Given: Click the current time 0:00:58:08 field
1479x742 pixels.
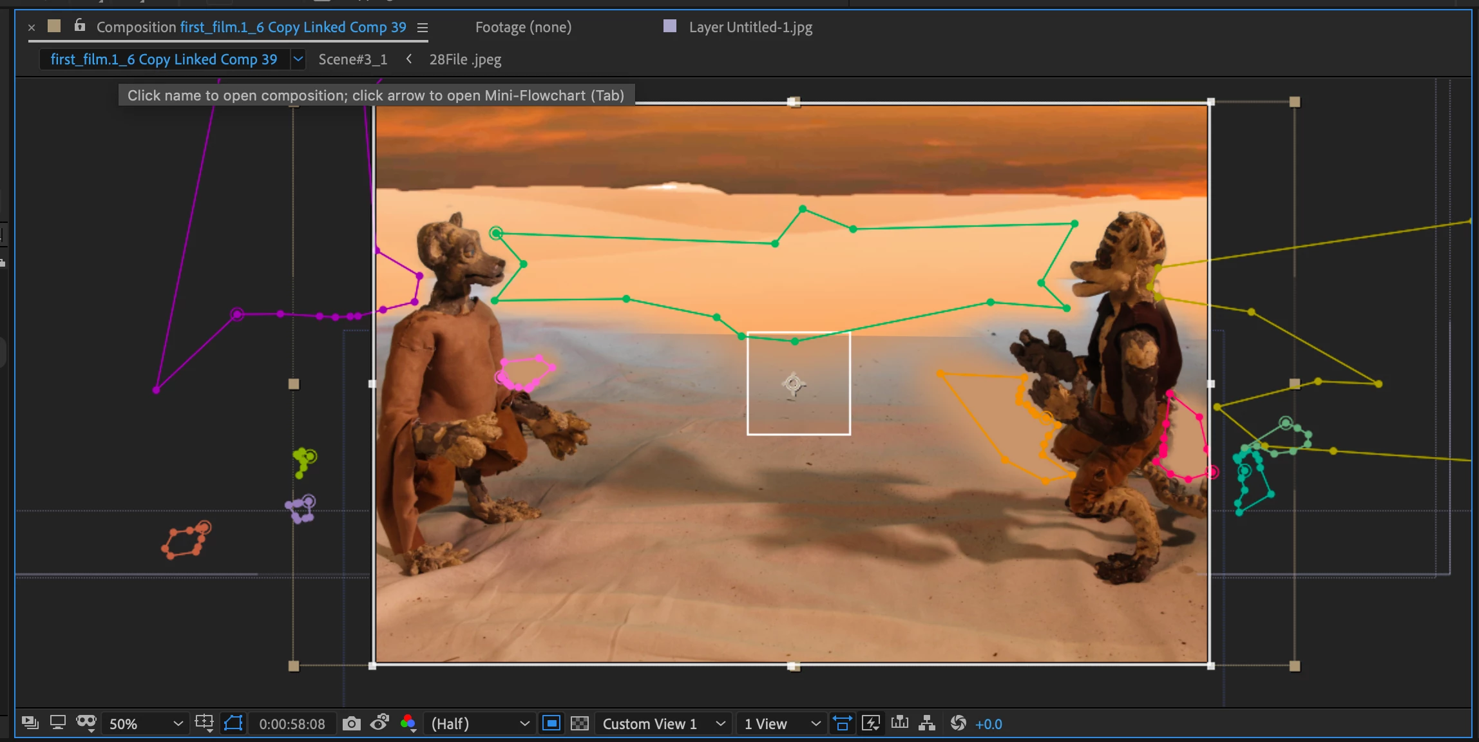Looking at the screenshot, I should coord(292,723).
